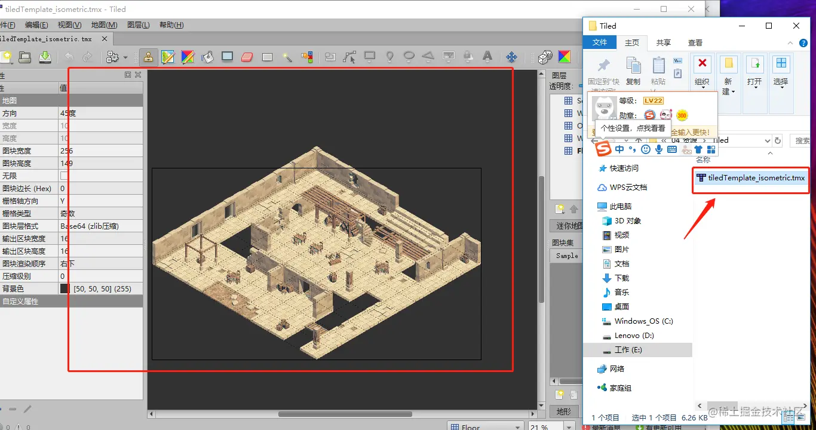Viewport: 816px width, 430px height.
Task: Select the Insert Point tool
Action: point(389,57)
